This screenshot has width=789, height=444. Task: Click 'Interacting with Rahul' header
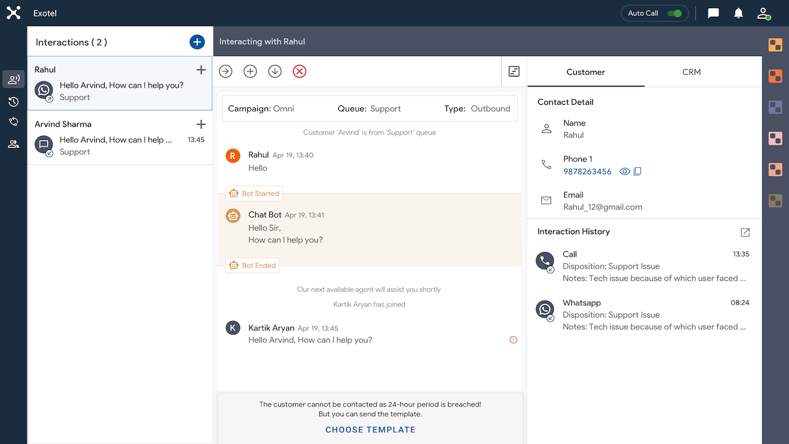pos(262,42)
